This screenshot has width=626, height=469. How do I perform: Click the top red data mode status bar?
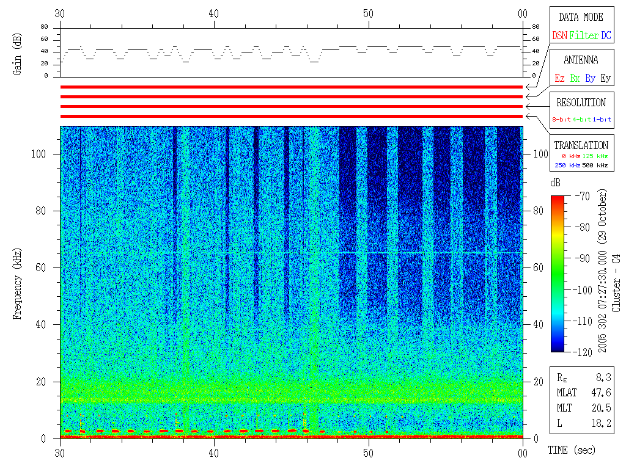[292, 87]
